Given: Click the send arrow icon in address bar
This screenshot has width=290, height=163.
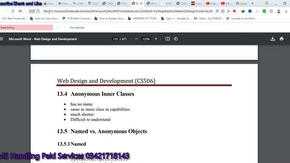Looking at the screenshot, I should click(228, 11).
